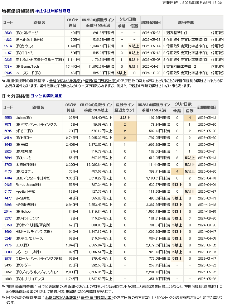
Task: Select the 3以上 danger count cell
Action: pos(125,118)
